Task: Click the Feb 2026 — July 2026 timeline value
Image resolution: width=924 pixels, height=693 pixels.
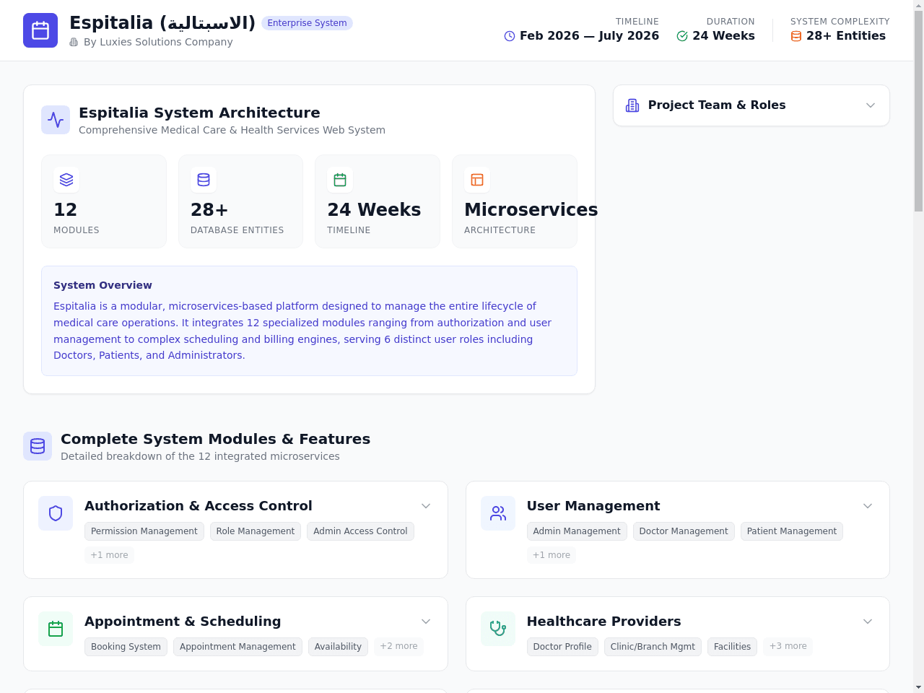Action: [x=589, y=36]
